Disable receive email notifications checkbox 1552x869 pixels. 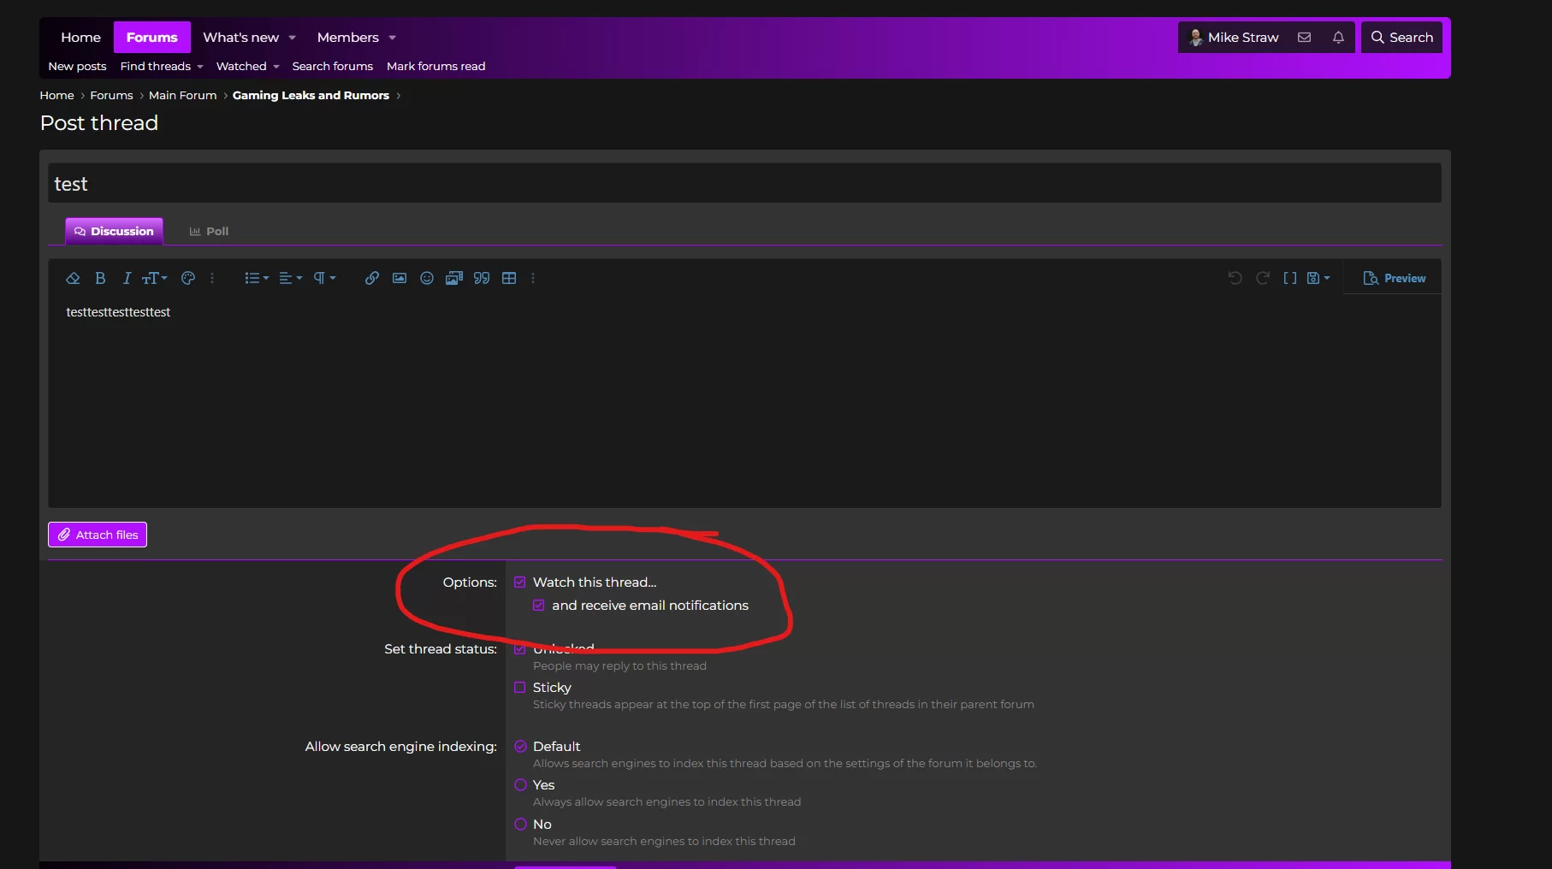click(539, 606)
